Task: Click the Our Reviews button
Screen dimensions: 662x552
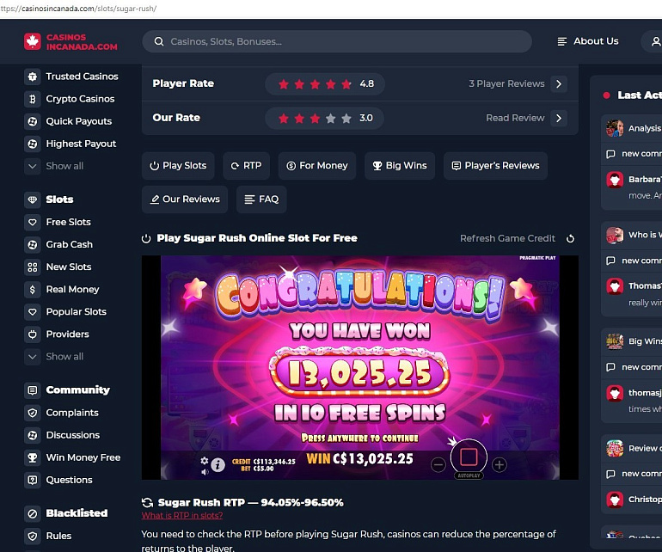Action: (185, 199)
